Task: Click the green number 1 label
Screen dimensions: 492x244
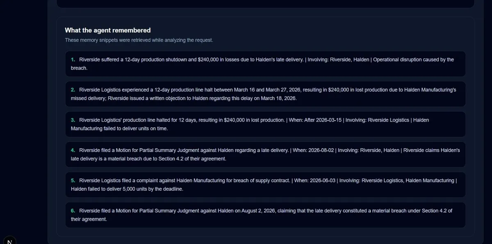Action: pos(73,60)
